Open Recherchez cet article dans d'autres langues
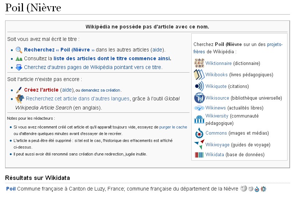 point(77,99)
